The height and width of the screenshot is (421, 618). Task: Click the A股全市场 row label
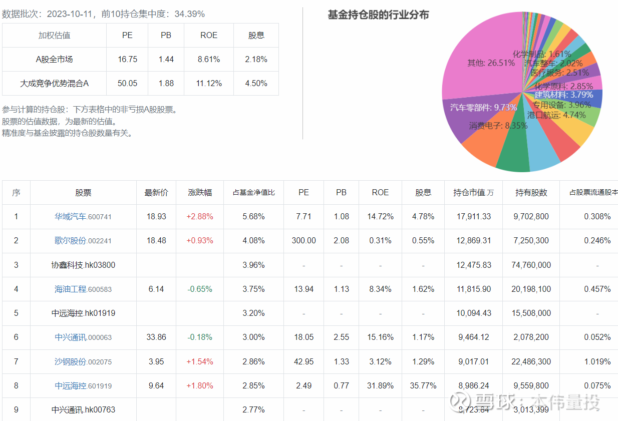pyautogui.click(x=54, y=60)
